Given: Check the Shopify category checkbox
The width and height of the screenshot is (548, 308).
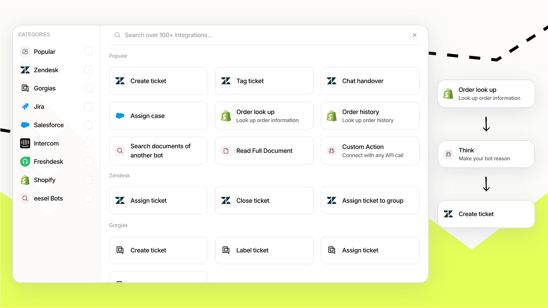Looking at the screenshot, I should [88, 180].
